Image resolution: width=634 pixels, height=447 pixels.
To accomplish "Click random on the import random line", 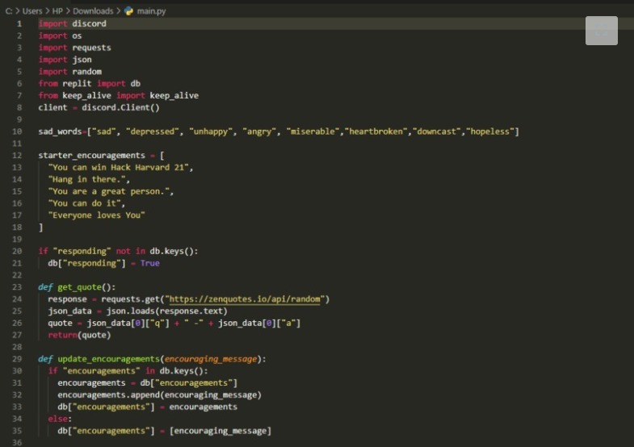I will [87, 72].
